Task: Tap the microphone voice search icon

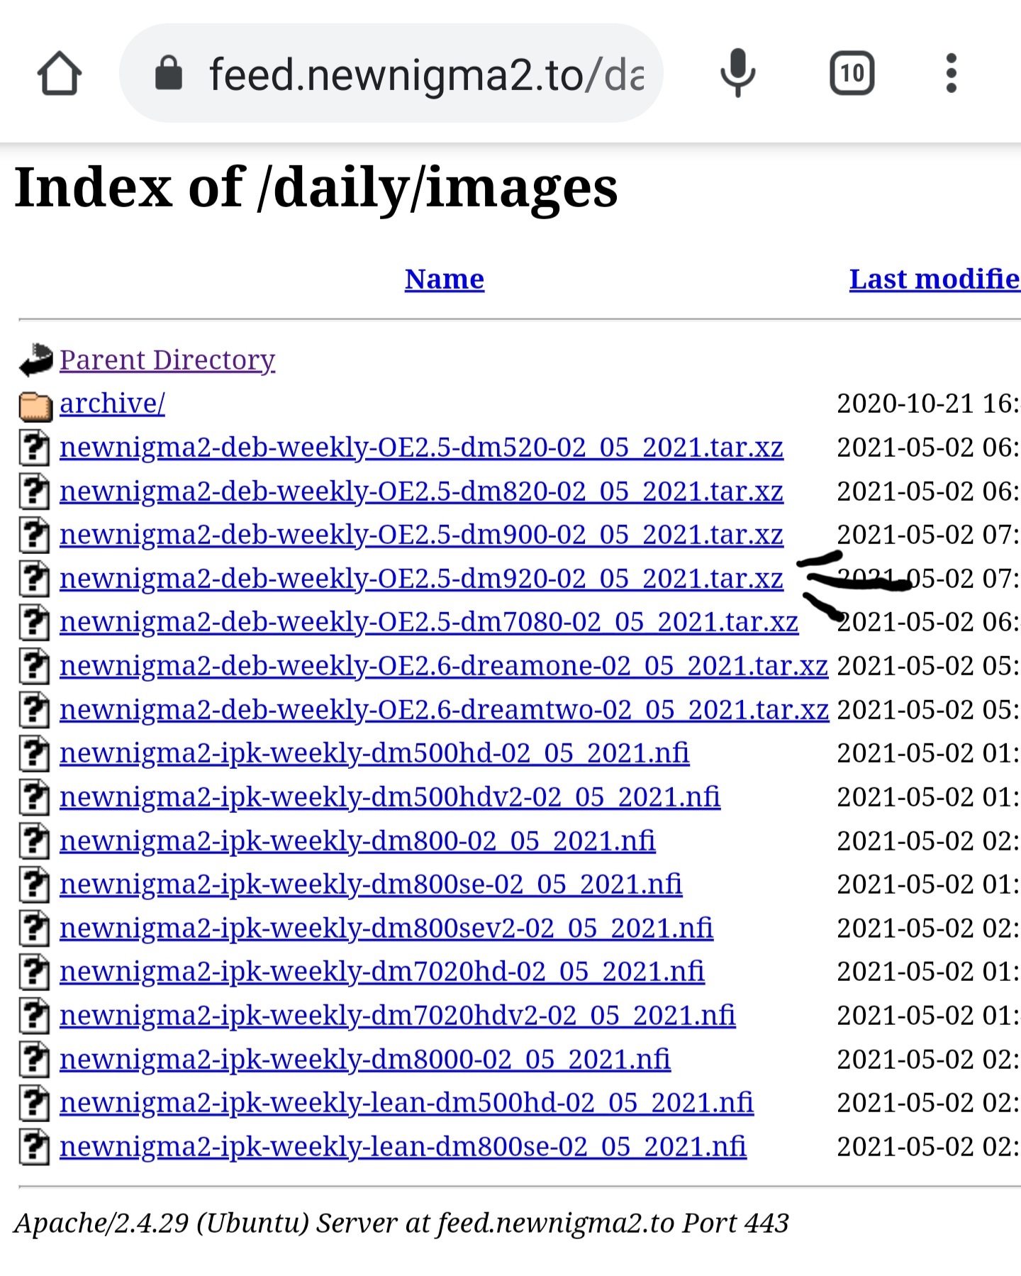Action: pos(737,73)
